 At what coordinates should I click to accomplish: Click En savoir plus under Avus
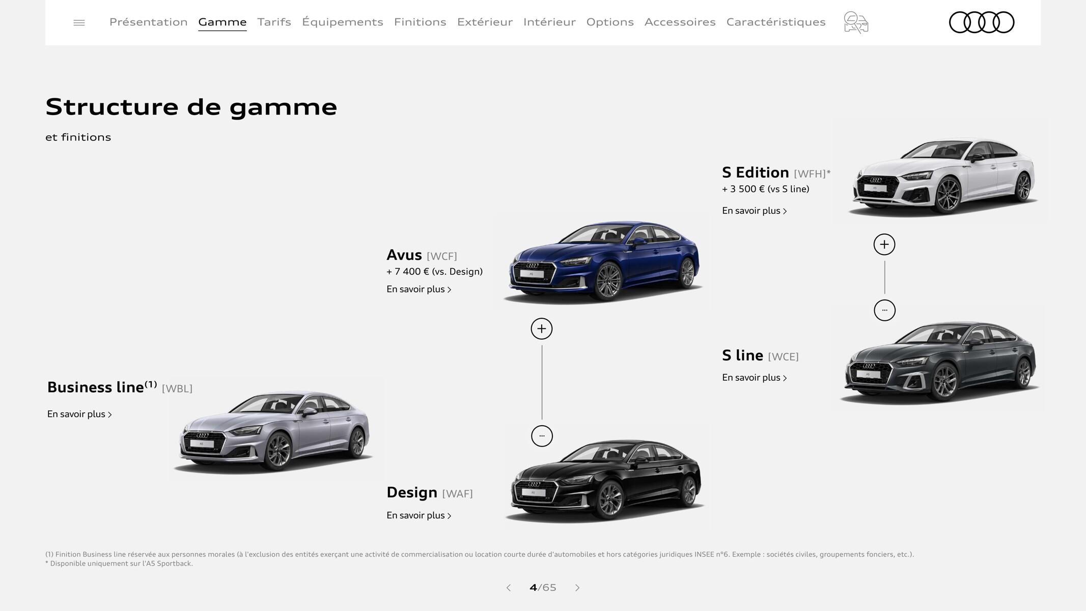[x=419, y=289]
